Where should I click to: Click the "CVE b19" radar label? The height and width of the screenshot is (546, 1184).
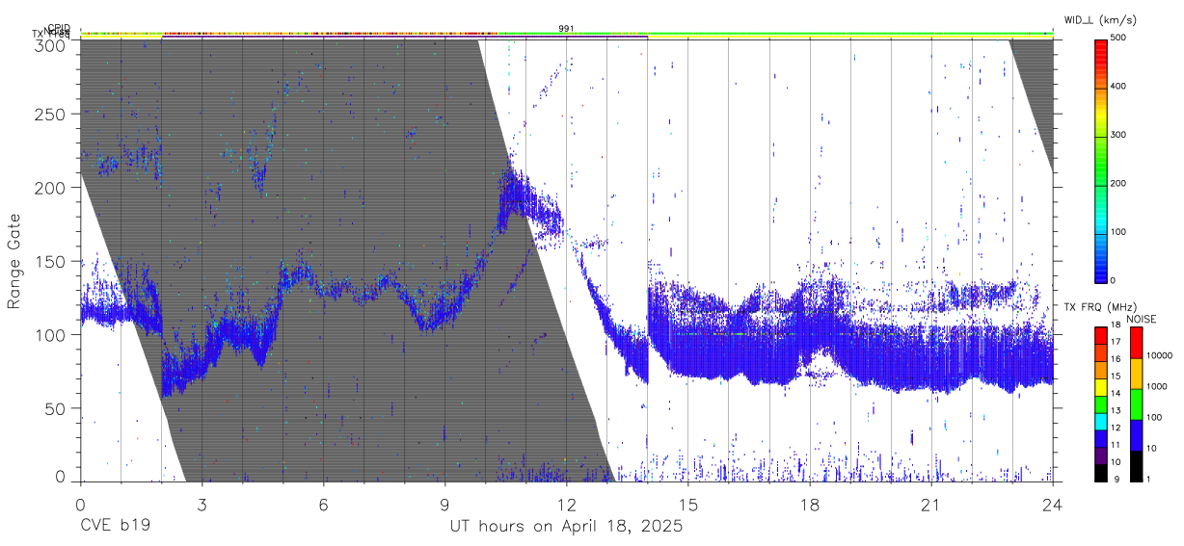coord(115,527)
